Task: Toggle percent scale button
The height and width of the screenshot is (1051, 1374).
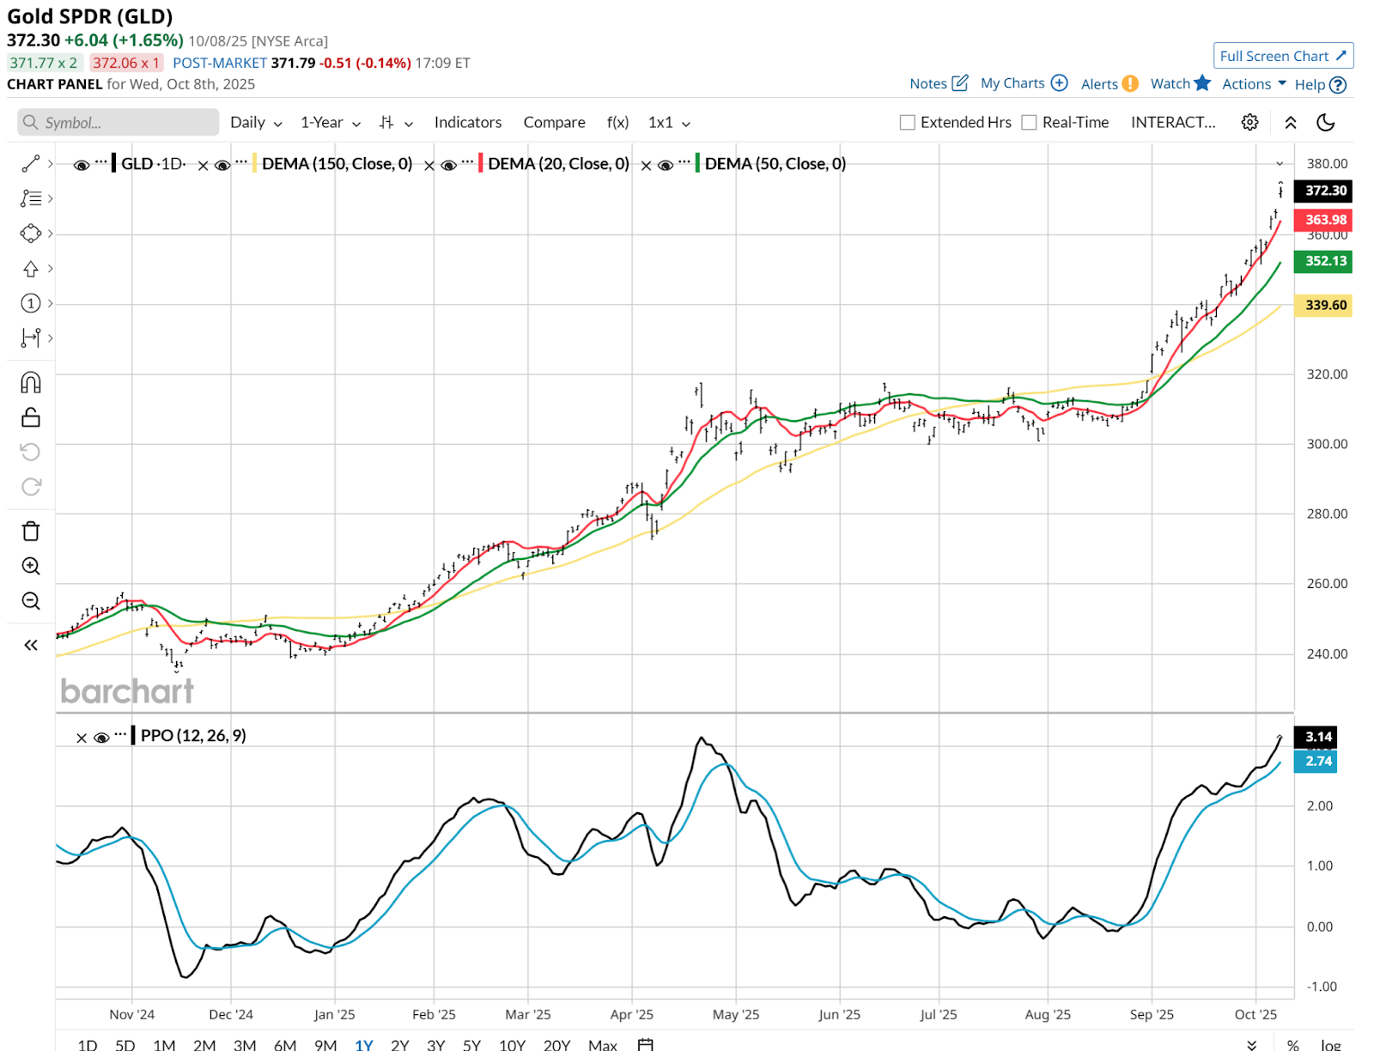Action: (1292, 1044)
